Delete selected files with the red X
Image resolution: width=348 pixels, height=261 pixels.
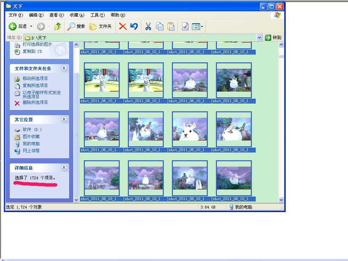pos(123,26)
